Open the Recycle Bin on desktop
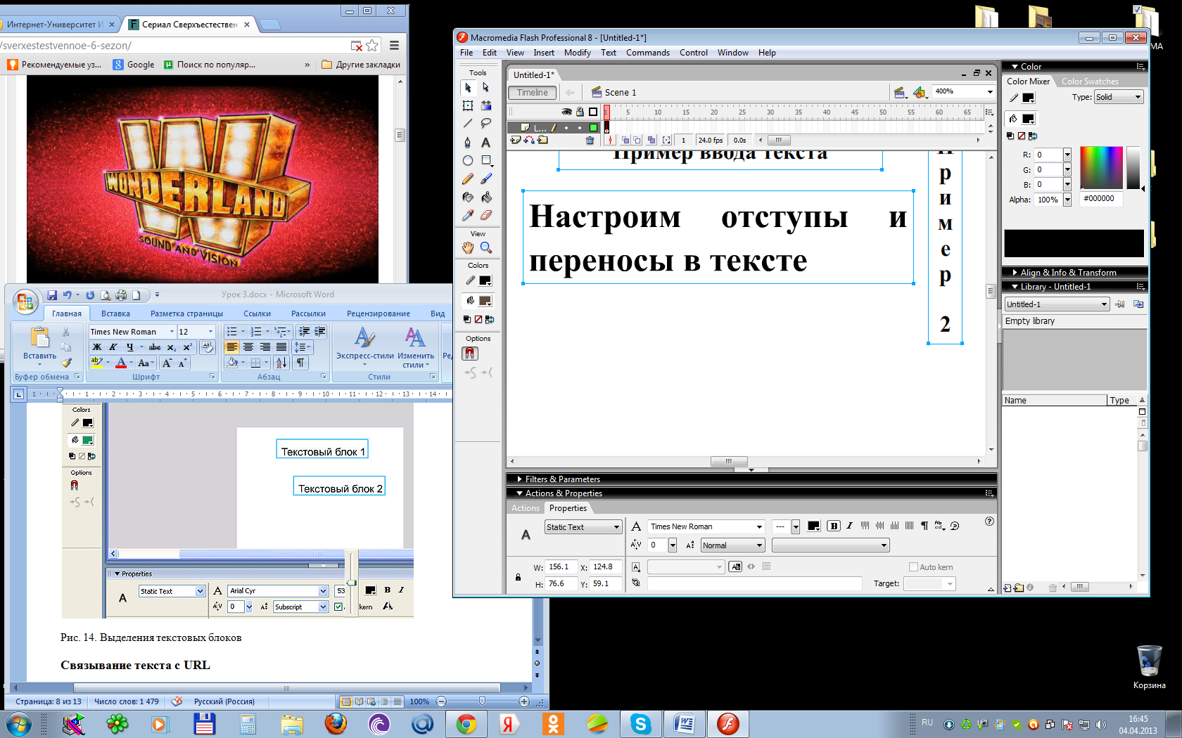 click(1149, 668)
